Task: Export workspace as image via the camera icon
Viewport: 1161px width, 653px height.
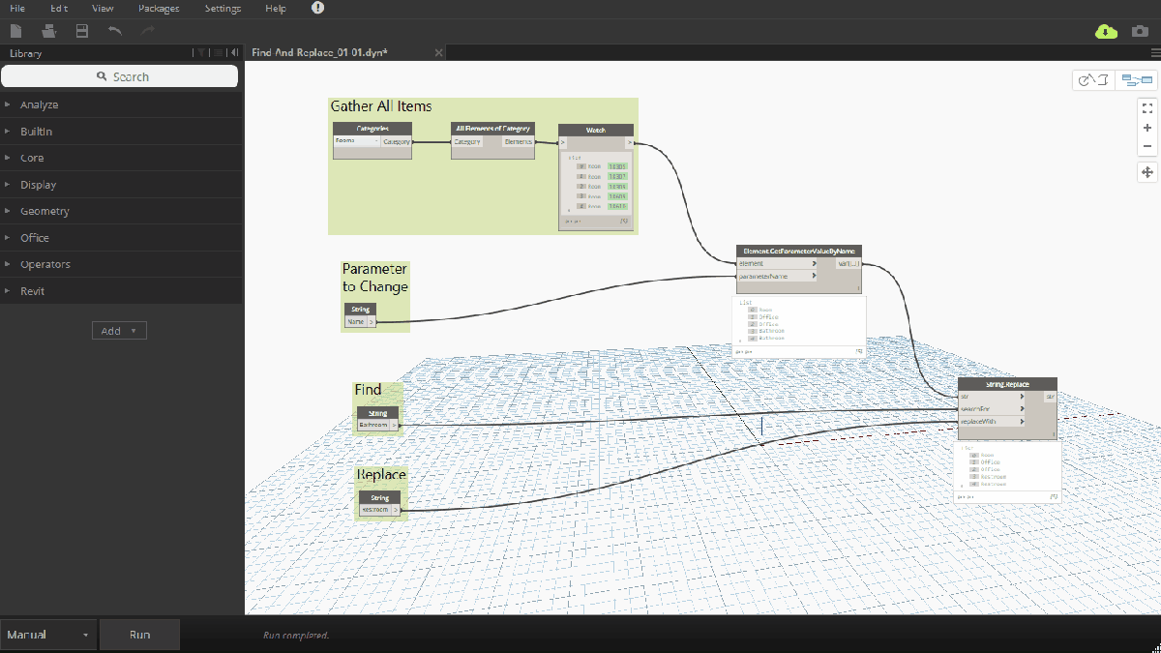Action: click(x=1142, y=32)
